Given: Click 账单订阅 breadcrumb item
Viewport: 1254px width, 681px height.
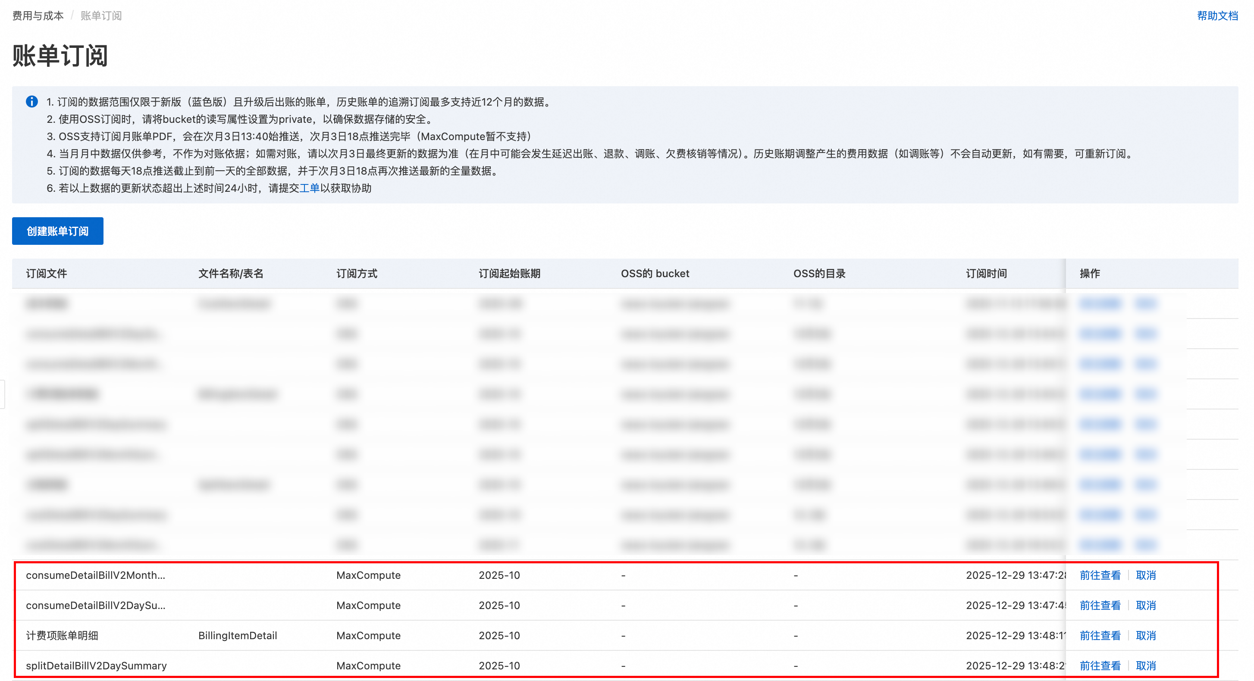Looking at the screenshot, I should click(x=101, y=16).
